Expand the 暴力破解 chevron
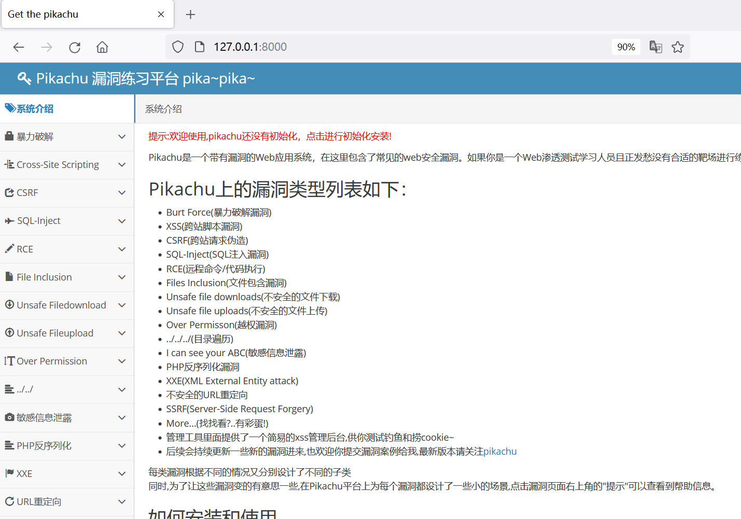Viewport: 741px width, 519px height. (x=122, y=137)
